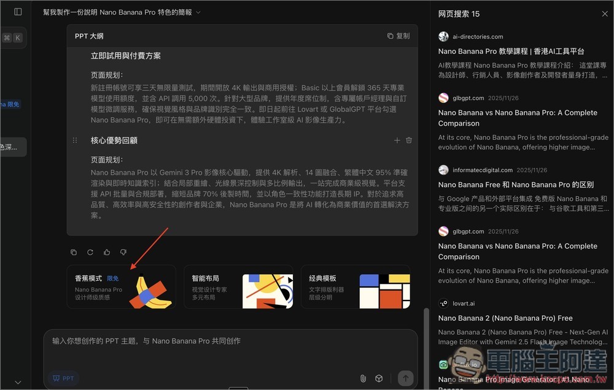
Task: Select the 香蕉模式 Nano Banana Pro card
Action: click(x=121, y=288)
